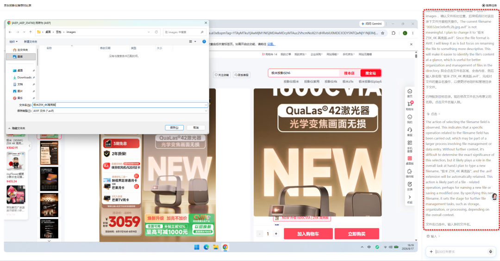
Task: Expand 手机京东 dropdown menu
Action: click(x=348, y=55)
